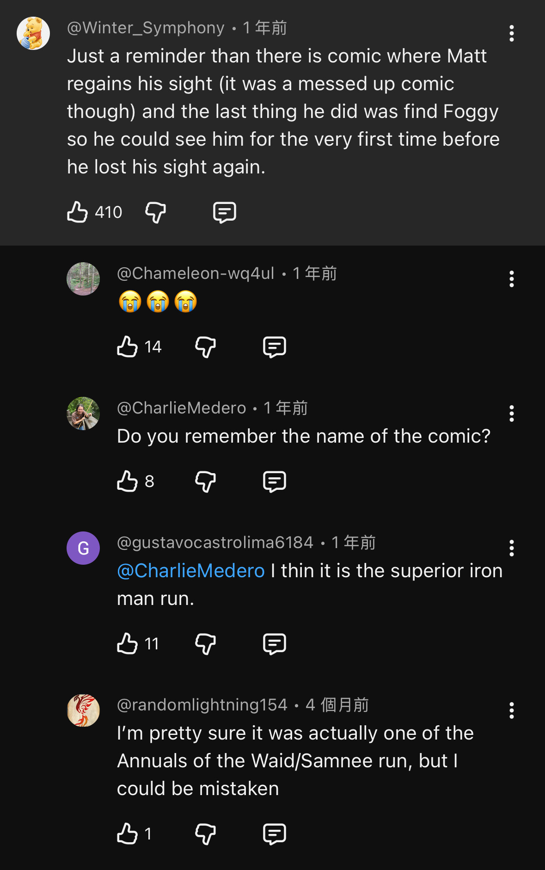
Task: Dislike the randomlightning154 comment
Action: tap(205, 834)
